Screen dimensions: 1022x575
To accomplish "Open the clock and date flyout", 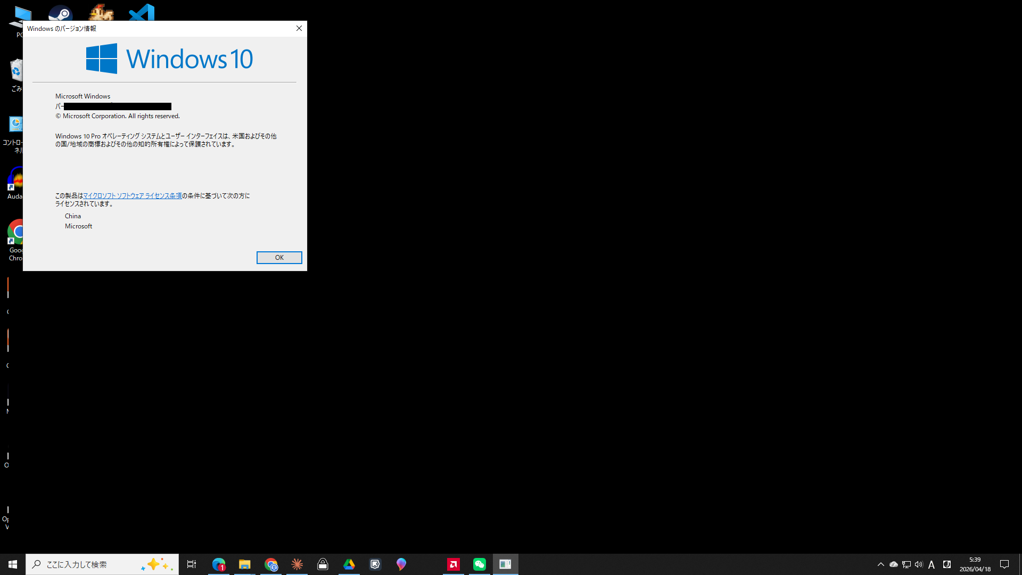I will tap(975, 564).
